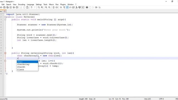Minimize the Notepad++ window
Image resolution: width=178 pixels, height=100 pixels.
[166, 1]
